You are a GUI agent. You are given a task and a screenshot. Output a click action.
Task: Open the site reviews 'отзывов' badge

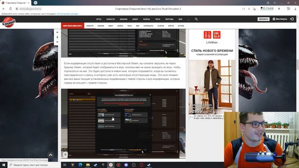pos(267,8)
